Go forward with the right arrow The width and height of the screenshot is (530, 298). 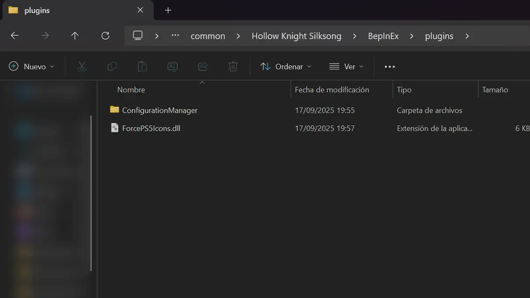45,36
